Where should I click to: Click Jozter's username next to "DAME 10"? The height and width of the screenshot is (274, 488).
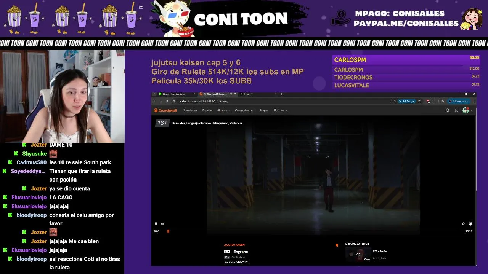coord(39,145)
